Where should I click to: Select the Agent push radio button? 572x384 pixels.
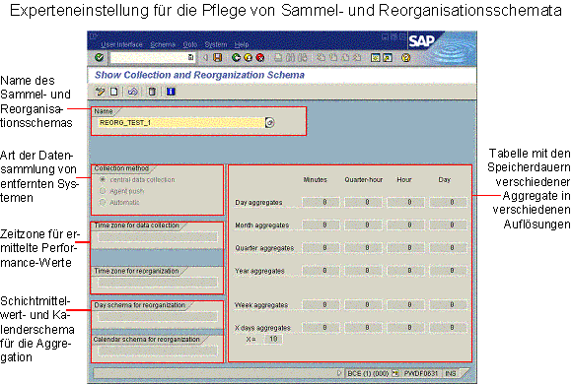103,191
